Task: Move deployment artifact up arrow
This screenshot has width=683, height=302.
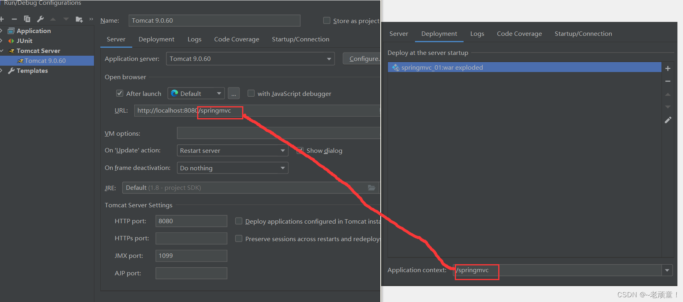Action: 668,94
